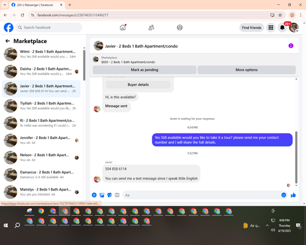Click Mark as pending button

click(x=144, y=70)
